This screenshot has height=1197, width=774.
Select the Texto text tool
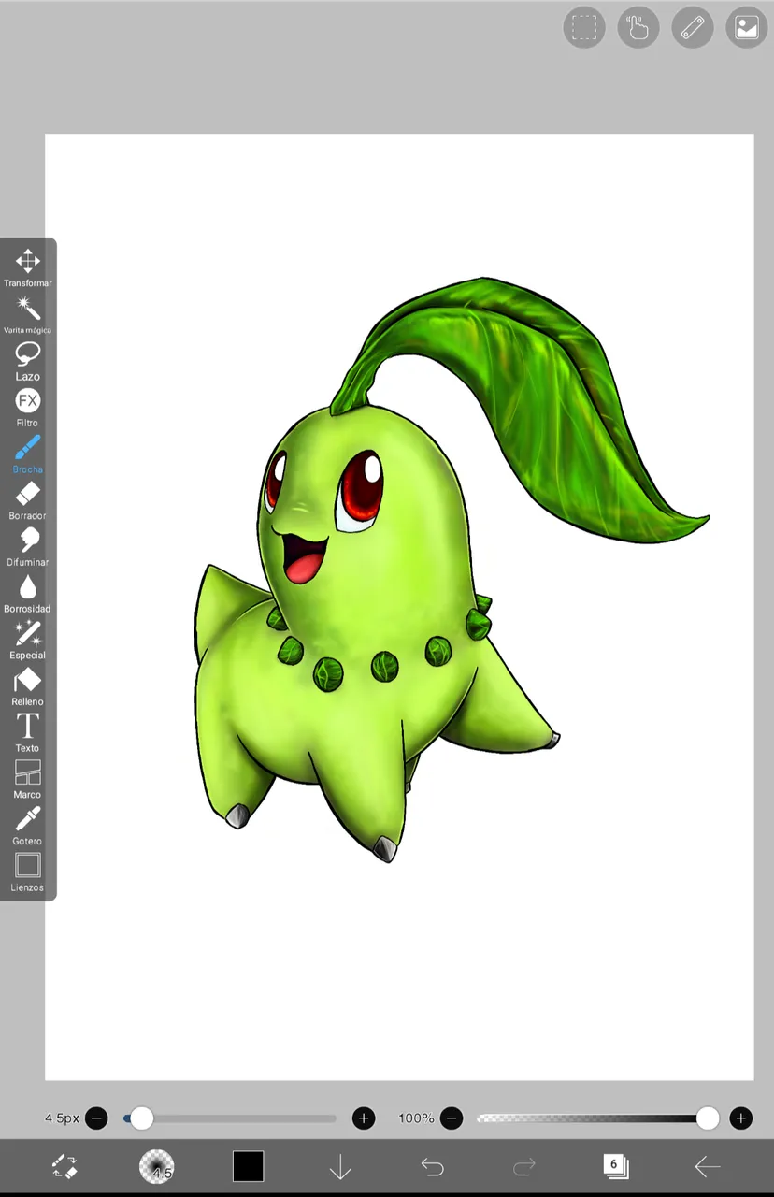click(x=27, y=733)
